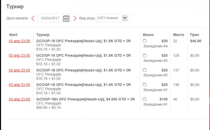This screenshot has width=210, height=130.
Task: Click wallet icon for $20 Вхождение #1
Action: [145, 85]
